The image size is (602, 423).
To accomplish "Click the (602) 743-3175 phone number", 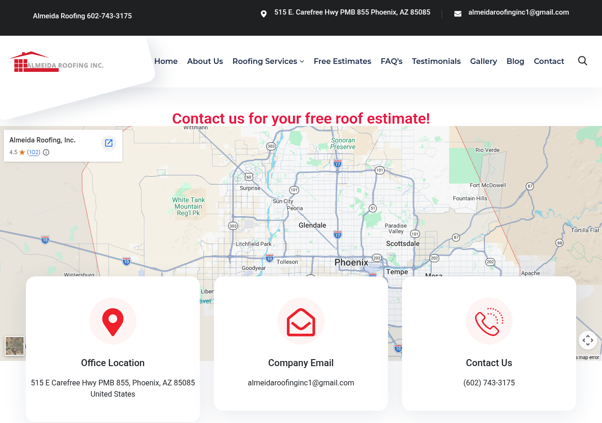I will point(489,383).
